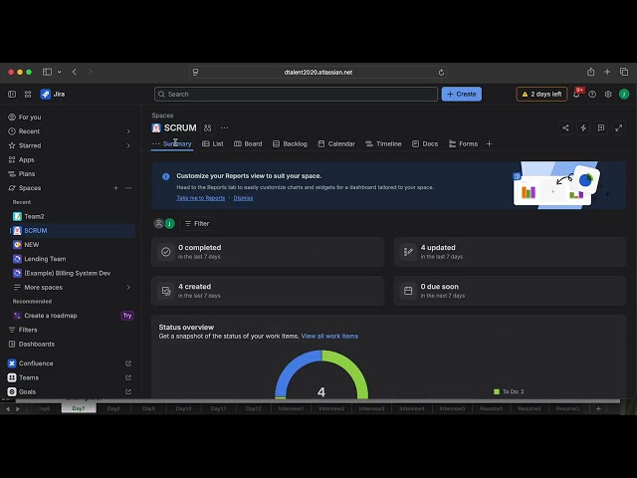Select the green J avatar filter
The height and width of the screenshot is (478, 637).
(170, 223)
